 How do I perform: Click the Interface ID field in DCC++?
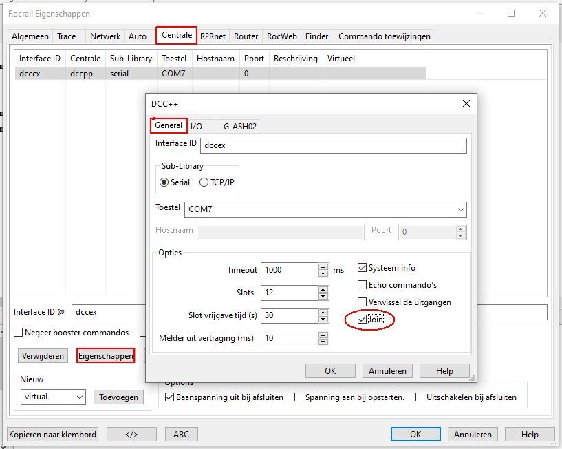click(334, 145)
